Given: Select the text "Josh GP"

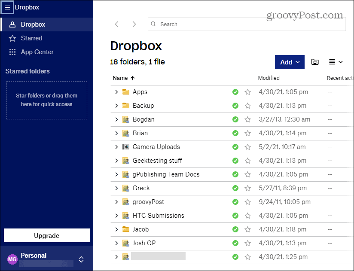Looking at the screenshot, I should [x=144, y=243].
